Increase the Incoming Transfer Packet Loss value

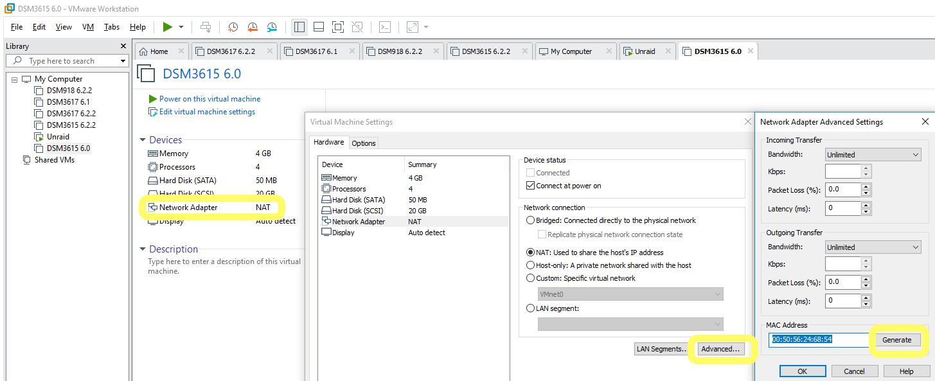pyautogui.click(x=866, y=187)
